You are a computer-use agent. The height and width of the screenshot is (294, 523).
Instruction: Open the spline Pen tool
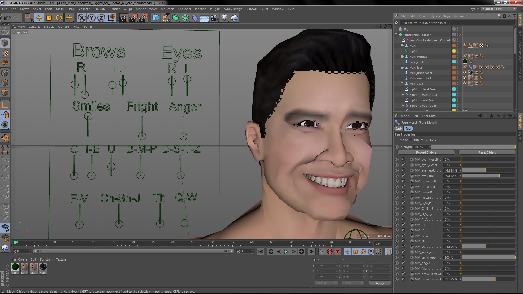(165, 18)
